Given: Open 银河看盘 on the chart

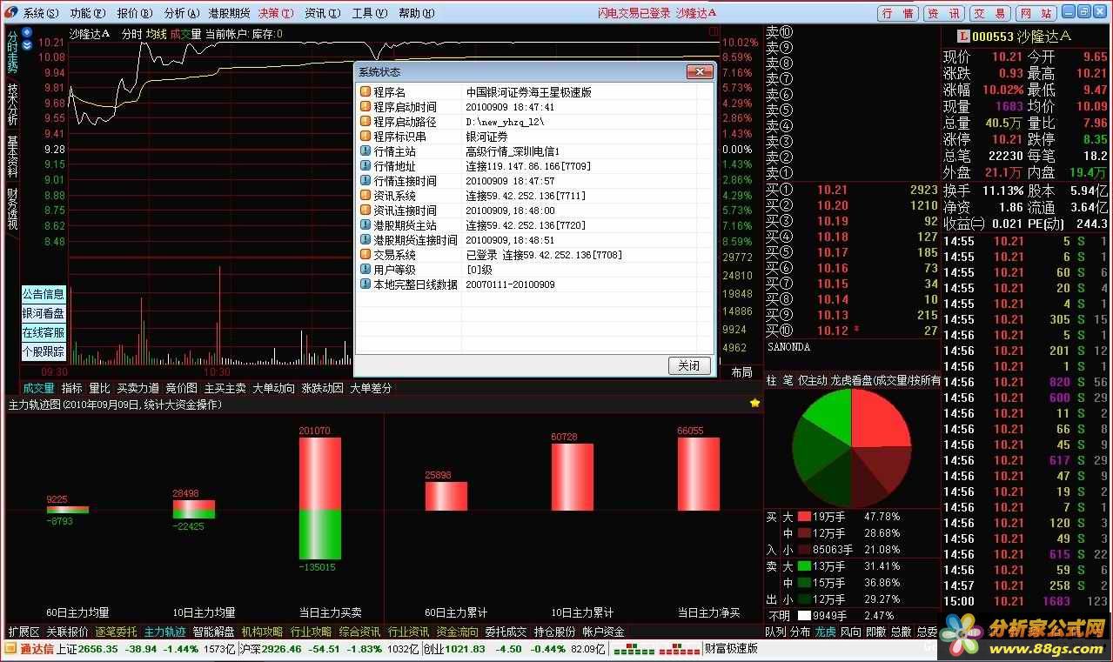Looking at the screenshot, I should coord(44,313).
